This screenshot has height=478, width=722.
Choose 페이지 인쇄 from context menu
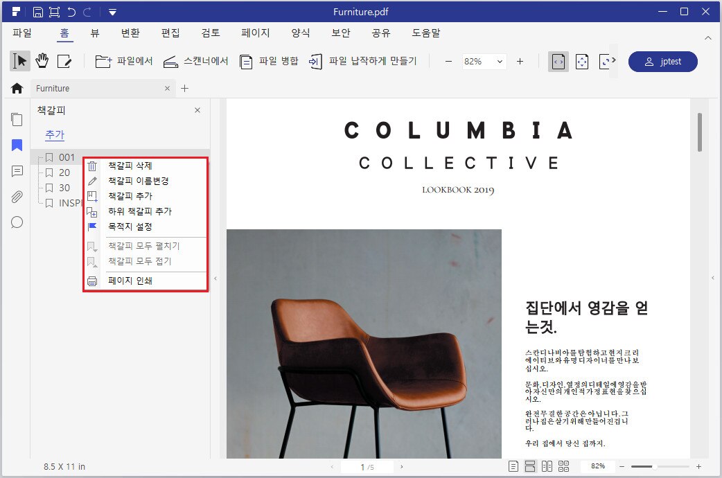tap(146, 281)
